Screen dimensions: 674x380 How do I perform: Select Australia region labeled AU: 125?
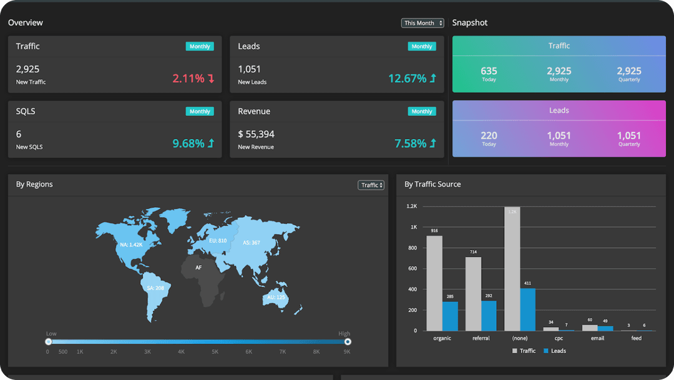pos(276,297)
